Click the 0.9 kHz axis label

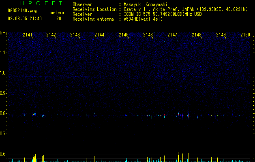(4, 93)
